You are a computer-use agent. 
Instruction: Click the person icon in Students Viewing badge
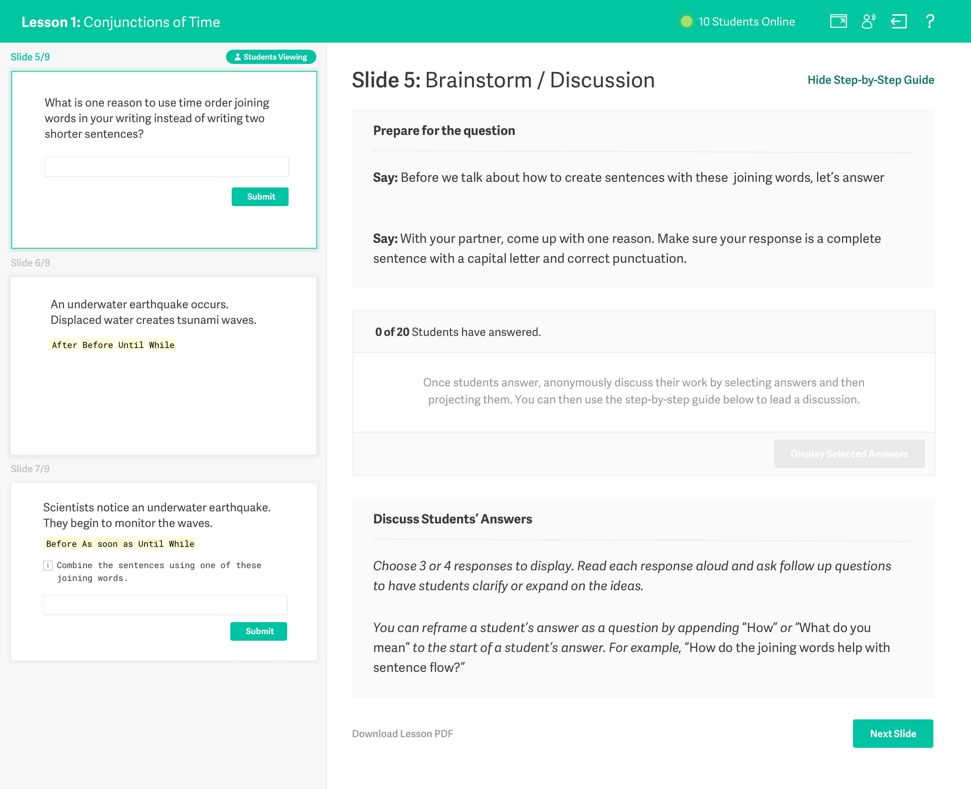click(x=237, y=57)
